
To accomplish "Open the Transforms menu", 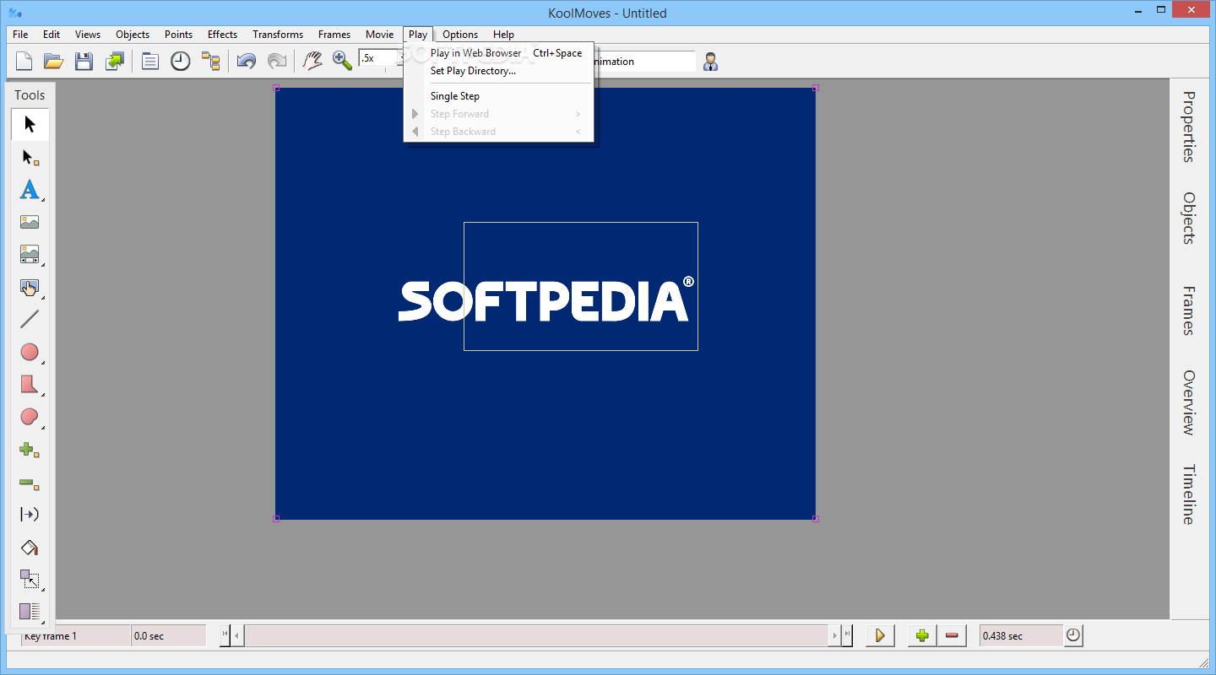I will click(x=278, y=35).
